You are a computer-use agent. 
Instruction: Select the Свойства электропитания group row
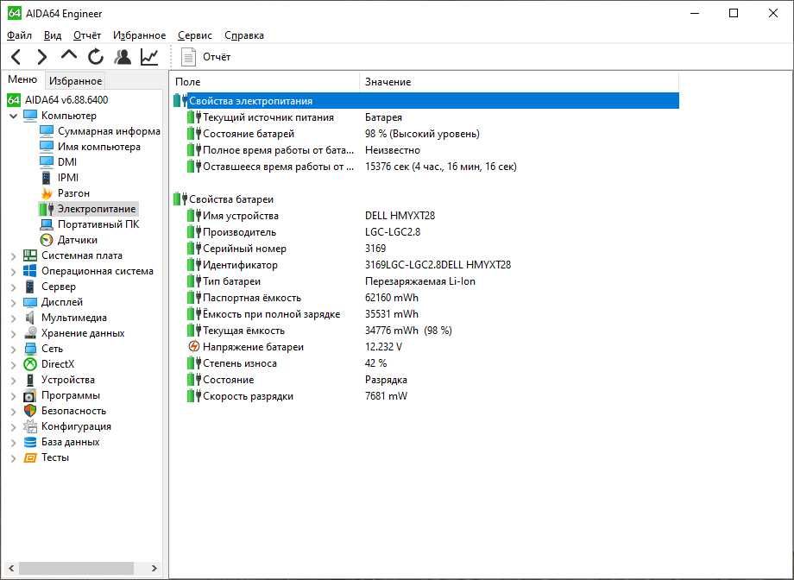[425, 101]
